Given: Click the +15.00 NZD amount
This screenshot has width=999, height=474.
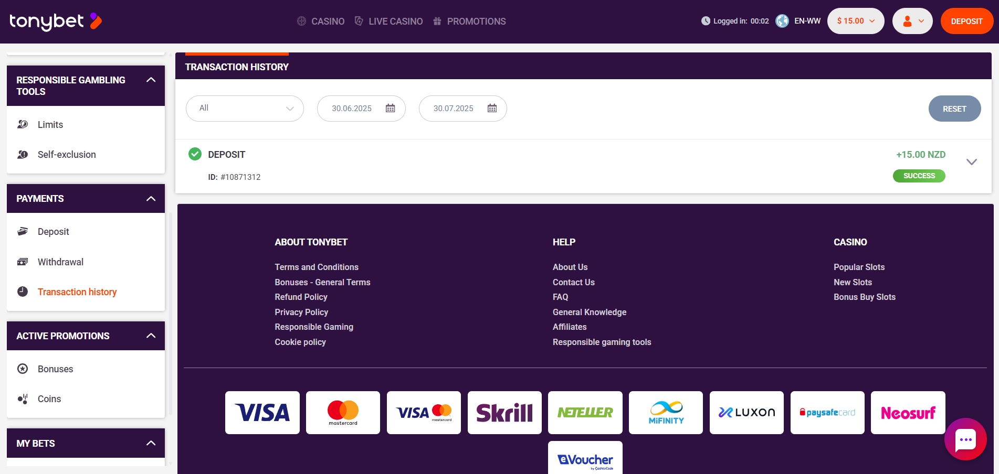Looking at the screenshot, I should click(921, 154).
